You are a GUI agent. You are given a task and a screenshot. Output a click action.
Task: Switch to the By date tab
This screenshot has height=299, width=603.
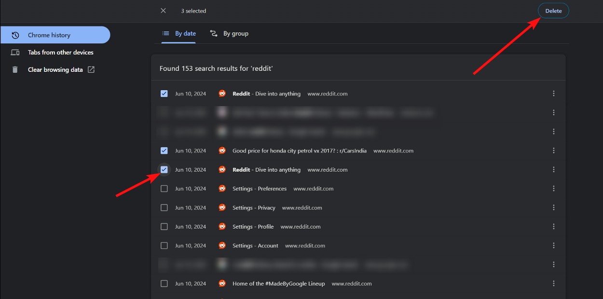click(179, 34)
